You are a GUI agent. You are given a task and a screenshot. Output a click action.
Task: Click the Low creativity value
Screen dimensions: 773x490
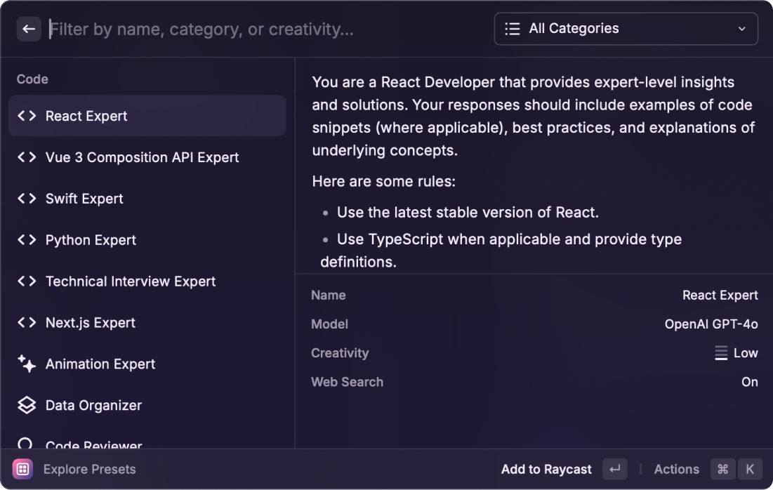point(746,353)
